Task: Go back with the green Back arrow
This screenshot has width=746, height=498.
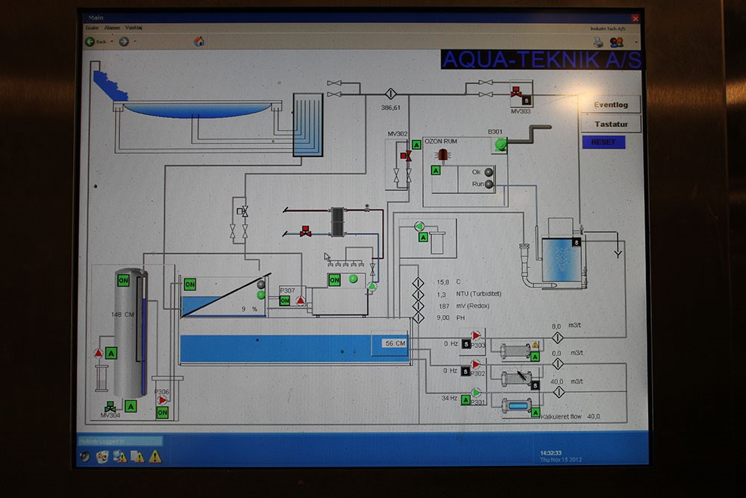Action: [90, 42]
